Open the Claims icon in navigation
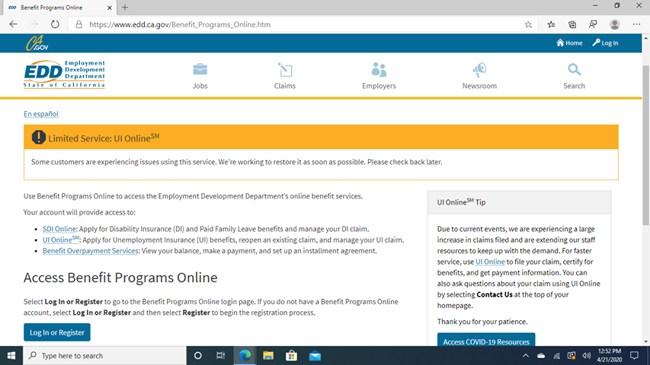The height and width of the screenshot is (365, 650). click(285, 71)
